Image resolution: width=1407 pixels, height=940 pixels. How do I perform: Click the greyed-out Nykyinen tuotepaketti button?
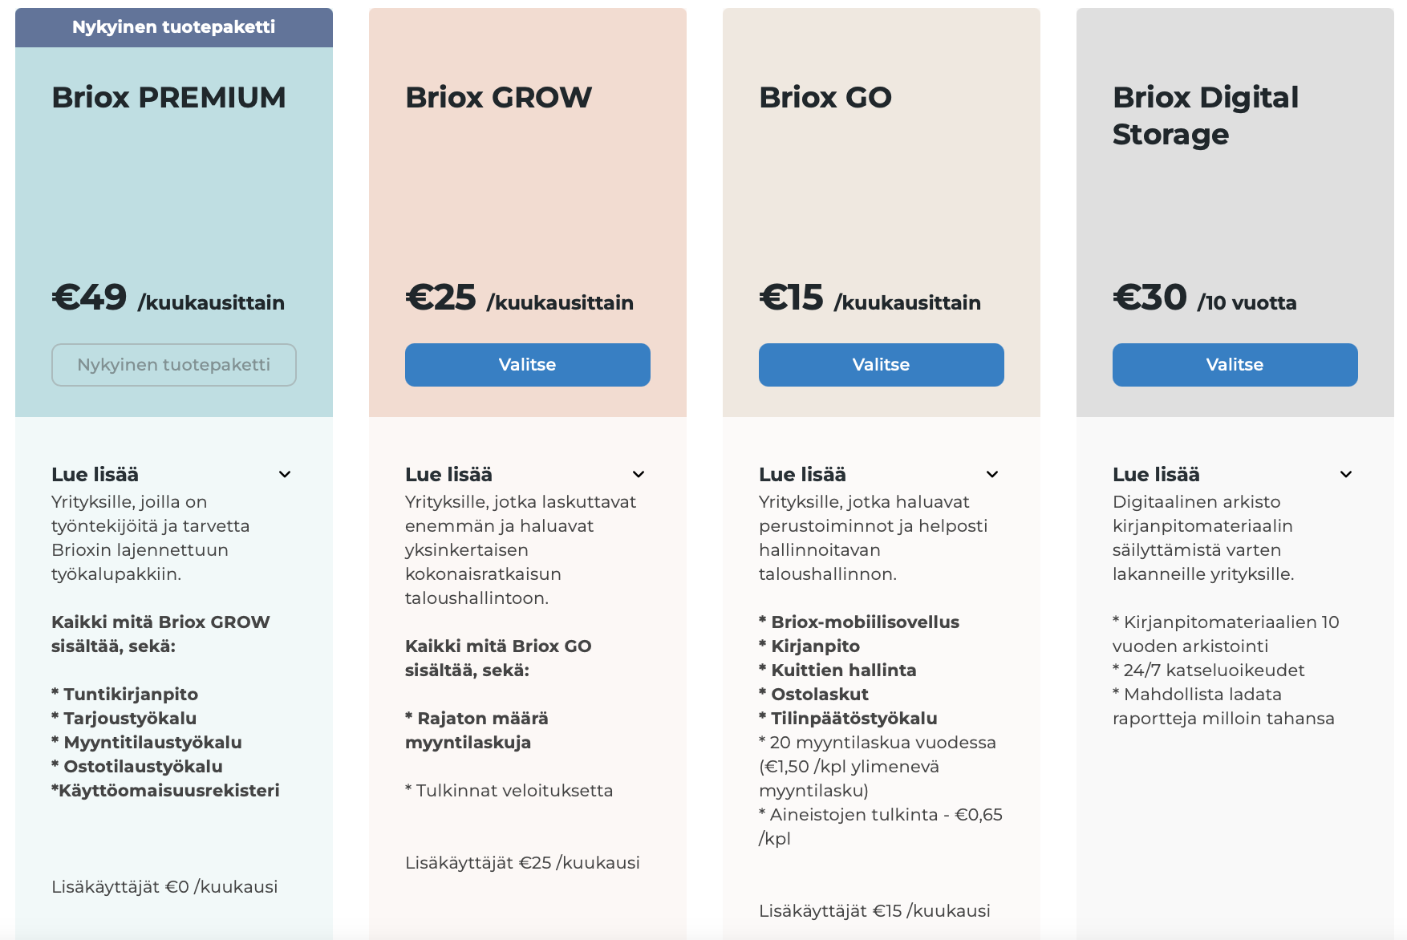(x=173, y=365)
